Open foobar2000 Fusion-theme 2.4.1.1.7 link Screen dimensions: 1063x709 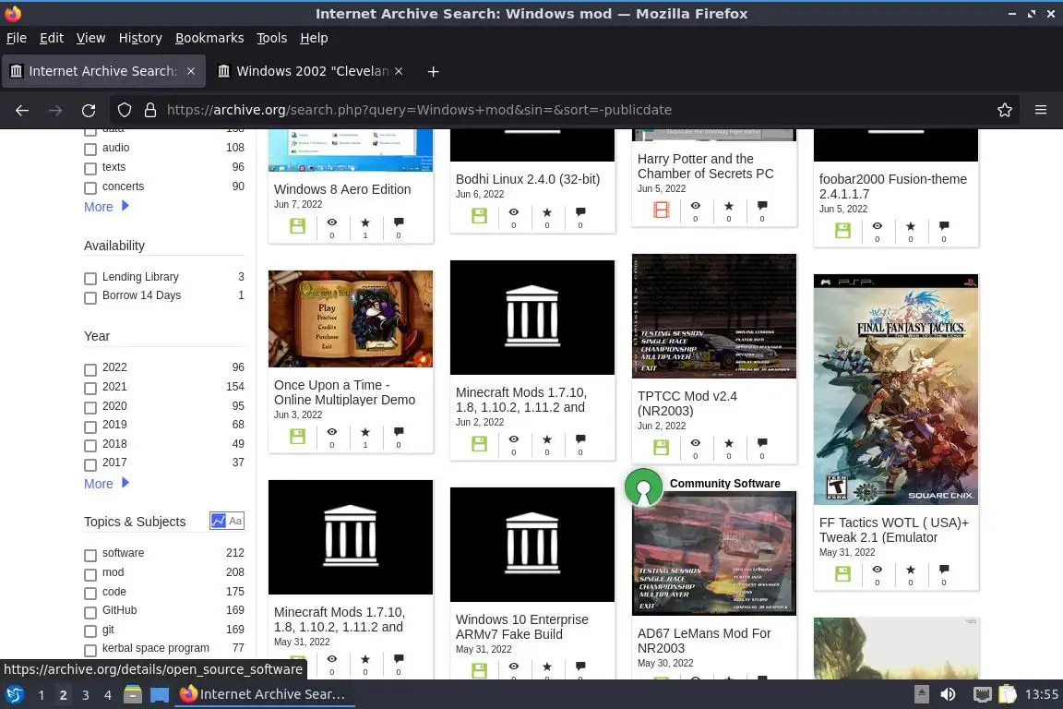[893, 186]
